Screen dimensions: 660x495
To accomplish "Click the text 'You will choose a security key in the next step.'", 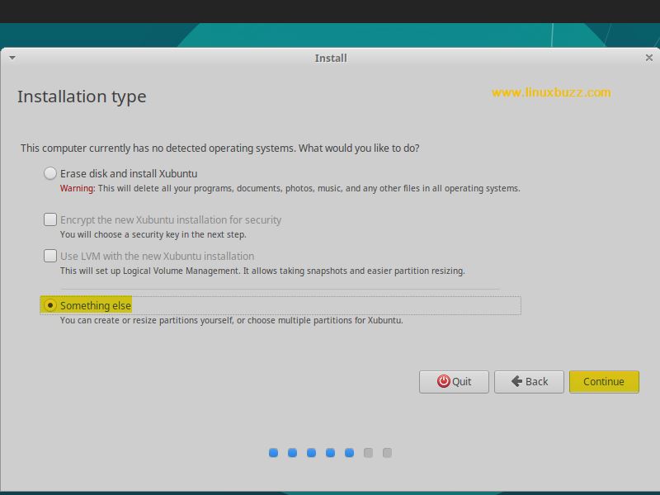I will tap(153, 234).
